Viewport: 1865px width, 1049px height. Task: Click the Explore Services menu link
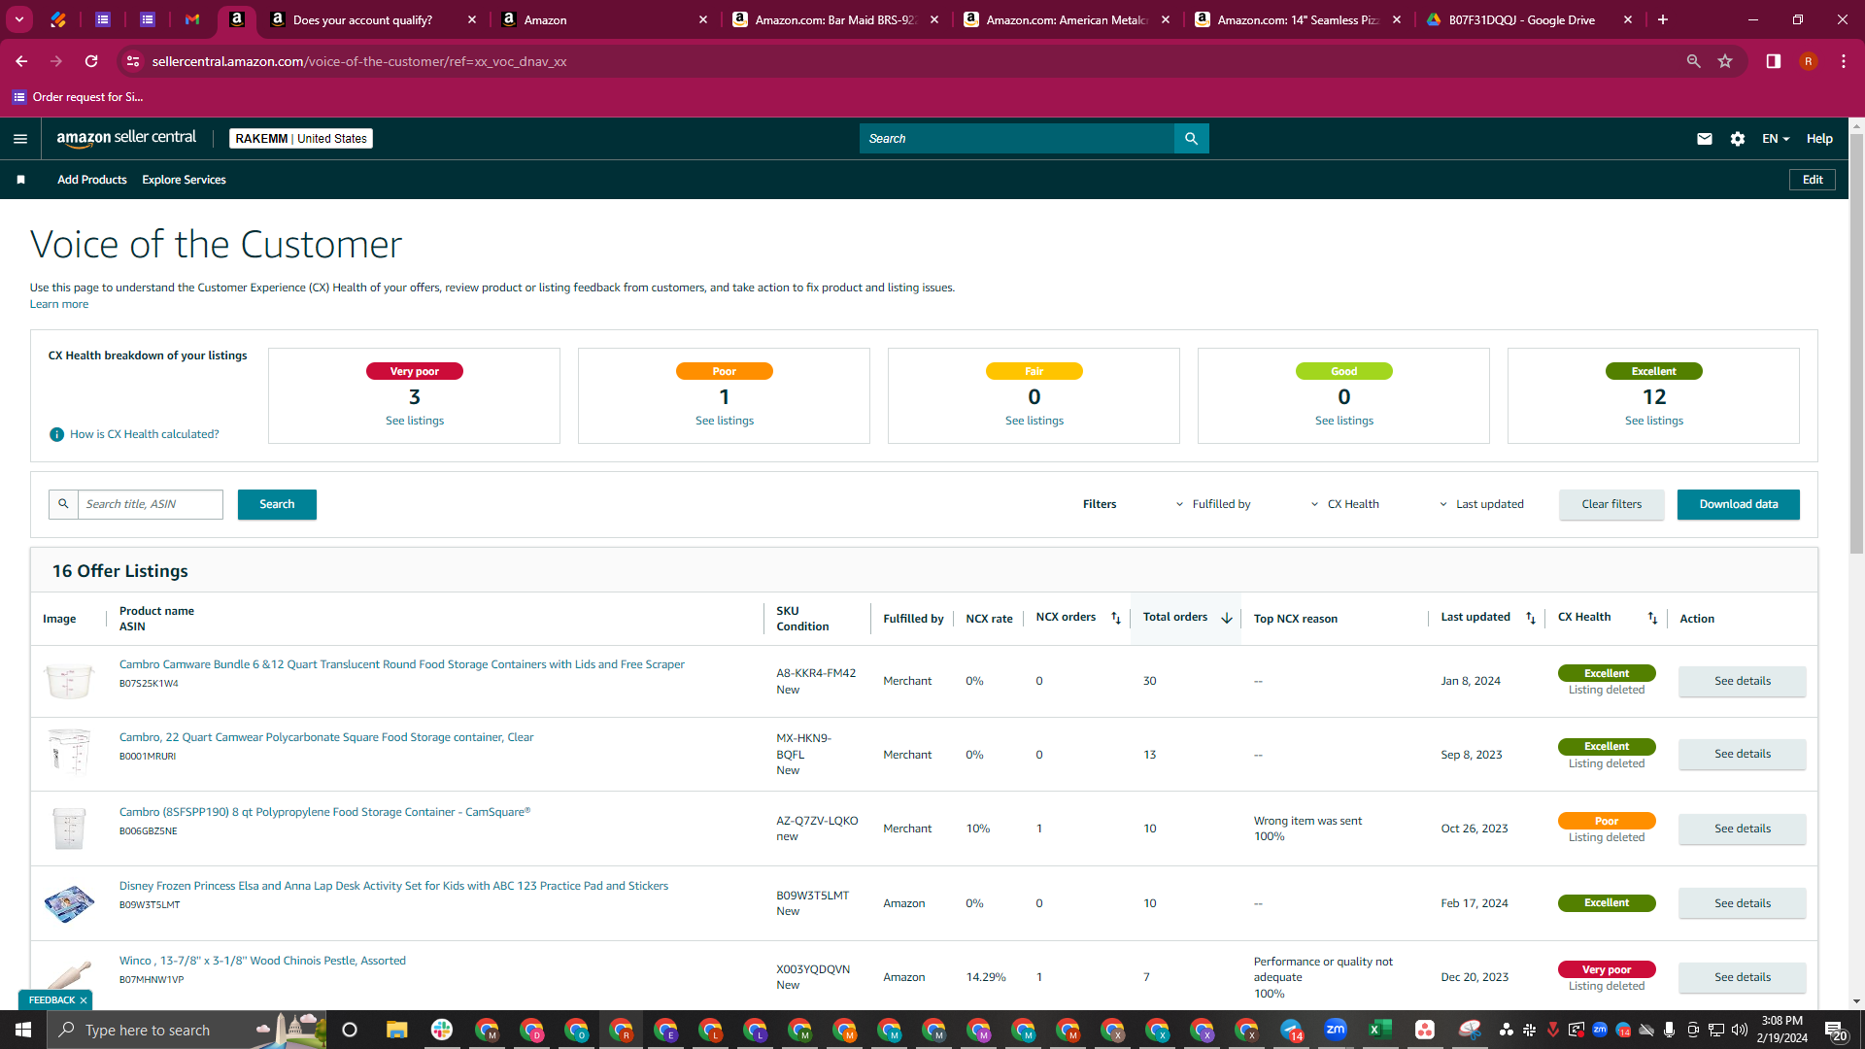point(184,180)
